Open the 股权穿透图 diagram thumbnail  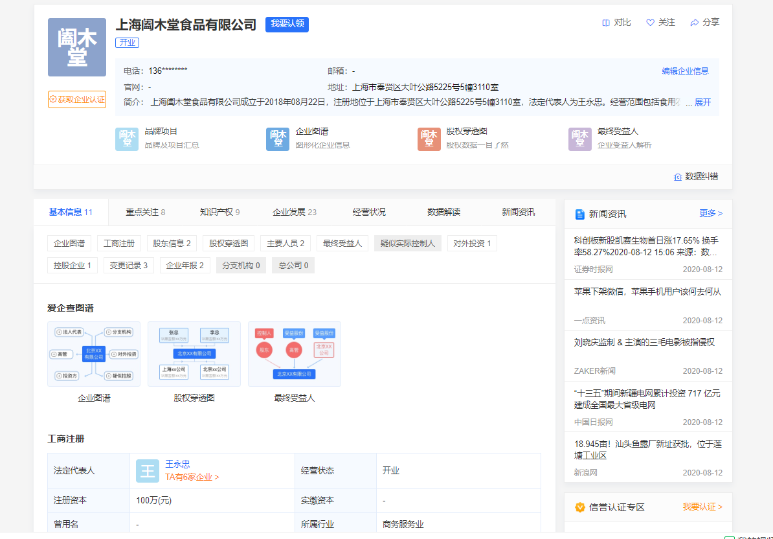click(194, 354)
